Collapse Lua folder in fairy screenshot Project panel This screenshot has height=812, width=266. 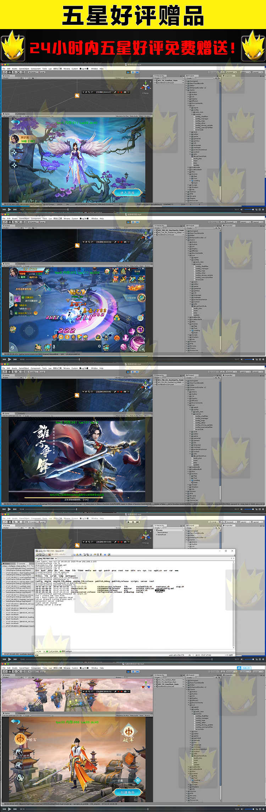point(188,105)
